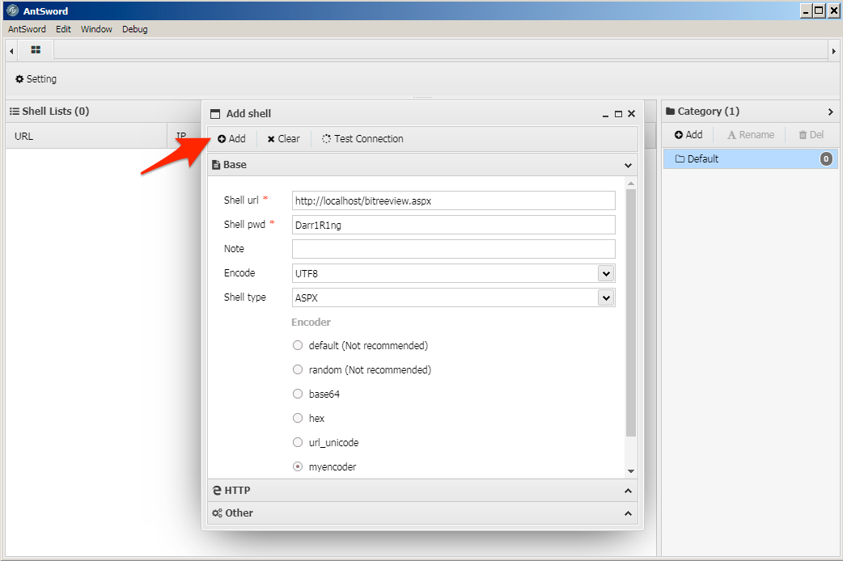The width and height of the screenshot is (843, 561).
Task: Click the form scrollbar up arrow
Action: [631, 183]
